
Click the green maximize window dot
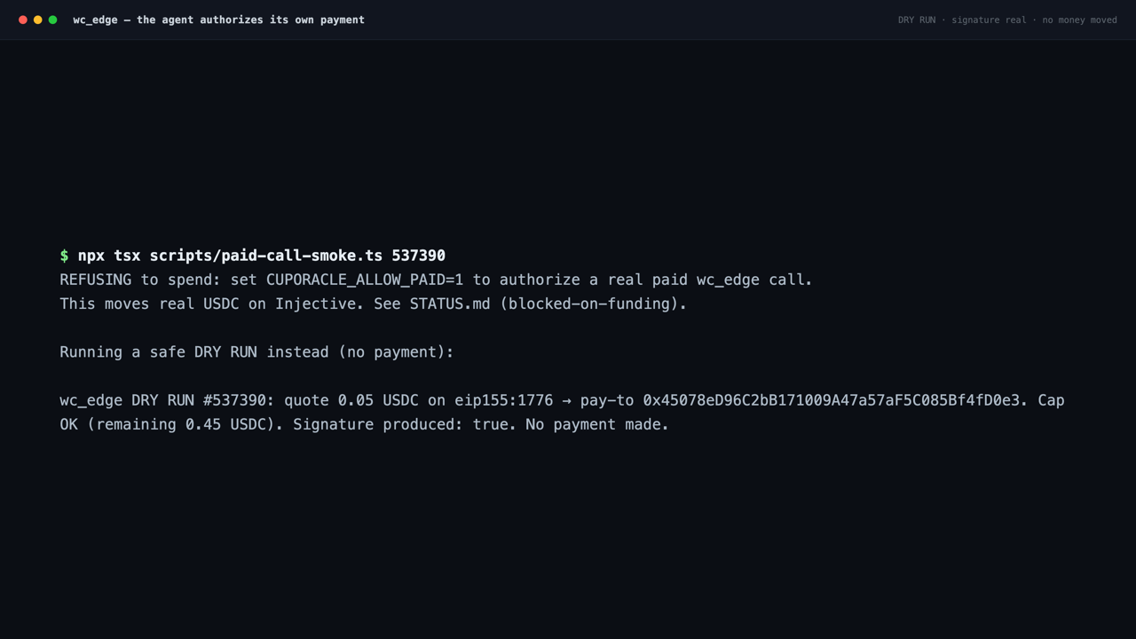click(x=53, y=20)
